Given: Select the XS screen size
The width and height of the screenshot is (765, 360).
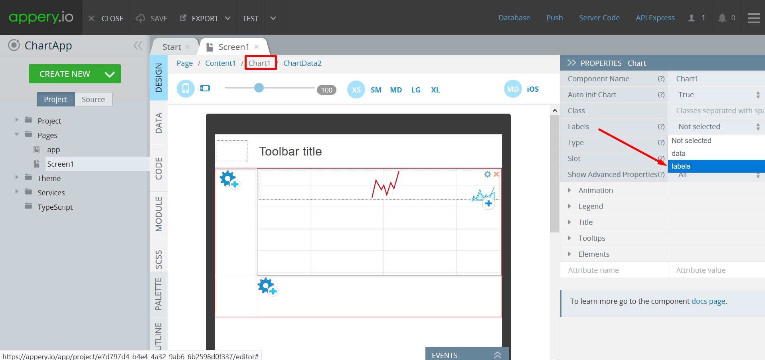Looking at the screenshot, I should 356,90.
